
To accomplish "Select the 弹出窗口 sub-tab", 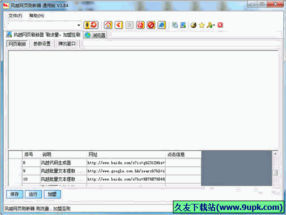I will pos(67,44).
